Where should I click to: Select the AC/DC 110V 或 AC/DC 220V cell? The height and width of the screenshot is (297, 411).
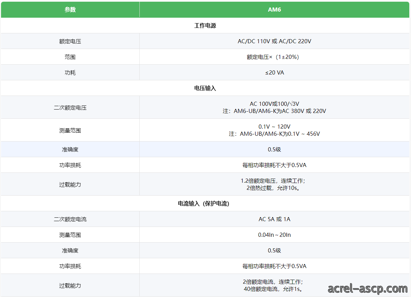point(274,41)
